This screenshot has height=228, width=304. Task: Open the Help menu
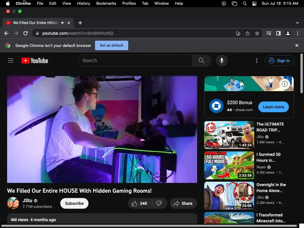tap(179, 4)
